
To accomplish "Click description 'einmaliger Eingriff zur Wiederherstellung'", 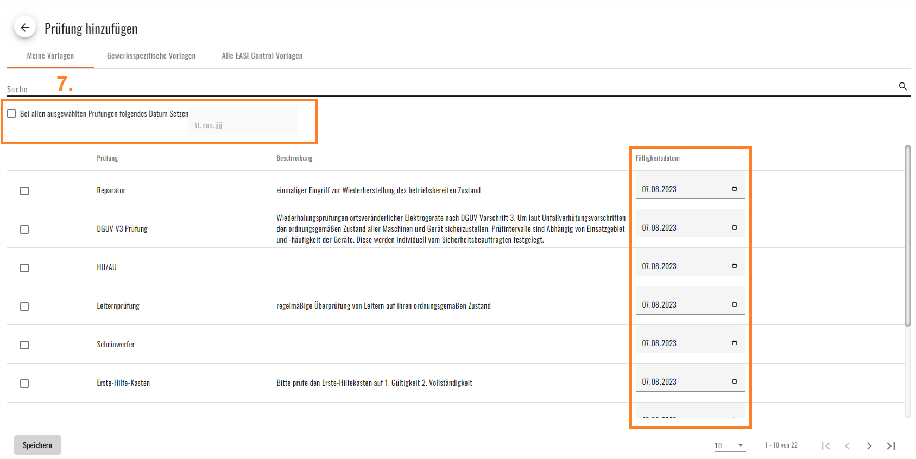I will 378,190.
